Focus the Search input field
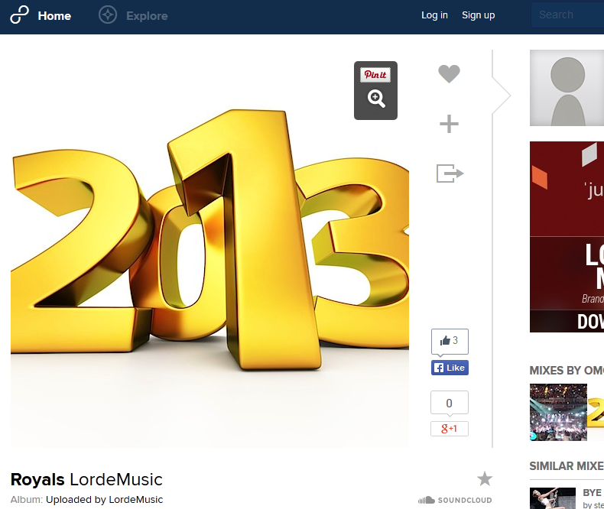Screen dimensions: 604x509 [x=566, y=15]
